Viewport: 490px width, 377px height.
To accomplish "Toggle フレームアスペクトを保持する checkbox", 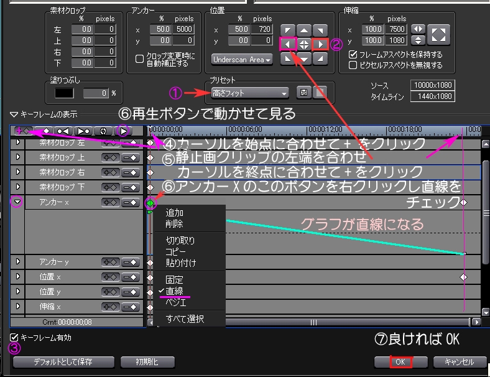I will pyautogui.click(x=353, y=55).
